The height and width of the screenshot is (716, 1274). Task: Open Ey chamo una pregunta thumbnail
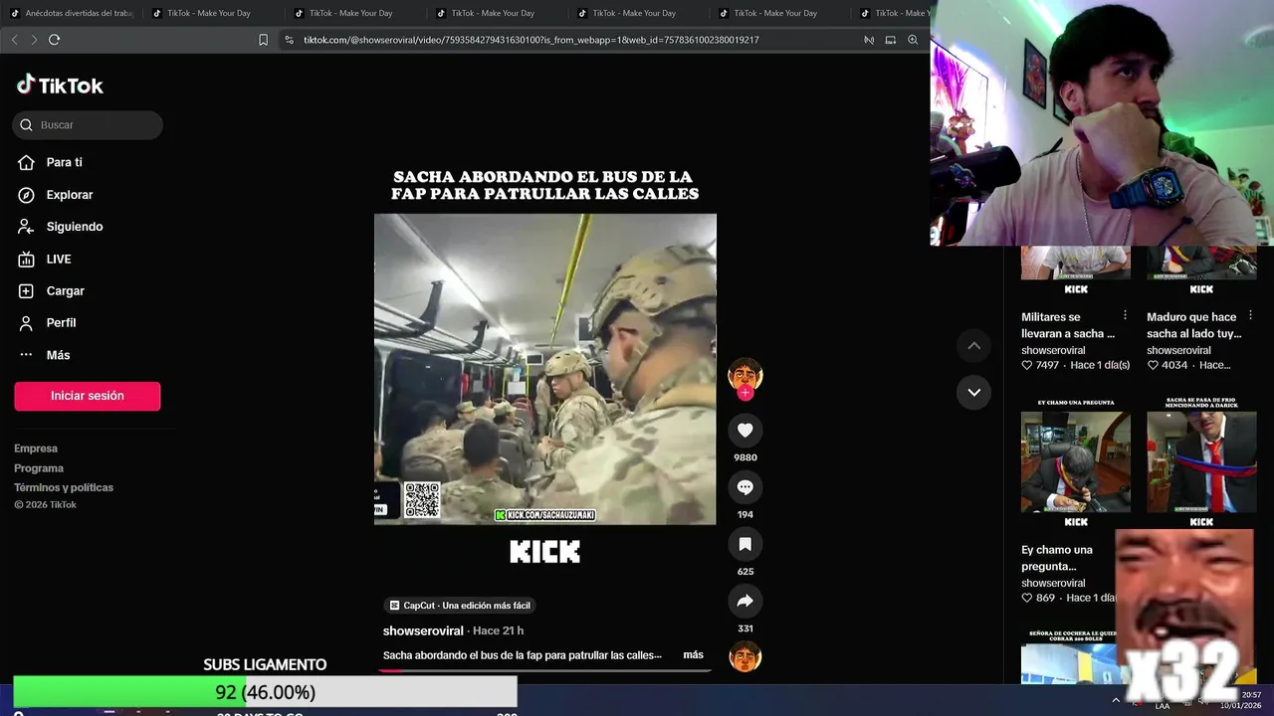coord(1076,462)
